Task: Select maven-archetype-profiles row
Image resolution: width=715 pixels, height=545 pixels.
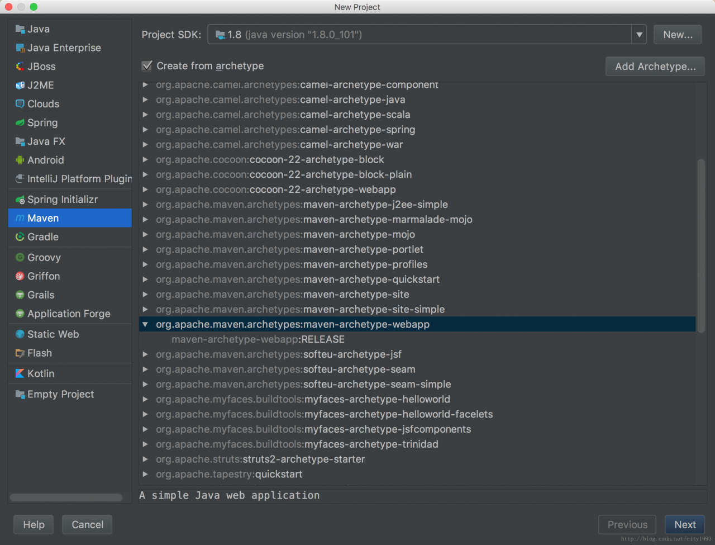Action: (417, 264)
